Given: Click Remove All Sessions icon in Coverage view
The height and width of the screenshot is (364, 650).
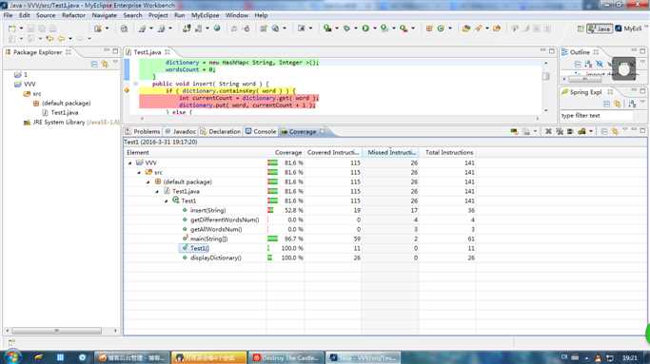Looking at the screenshot, I should (559, 131).
